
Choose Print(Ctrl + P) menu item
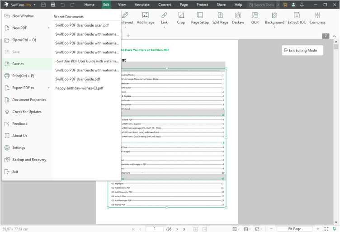(x=27, y=76)
